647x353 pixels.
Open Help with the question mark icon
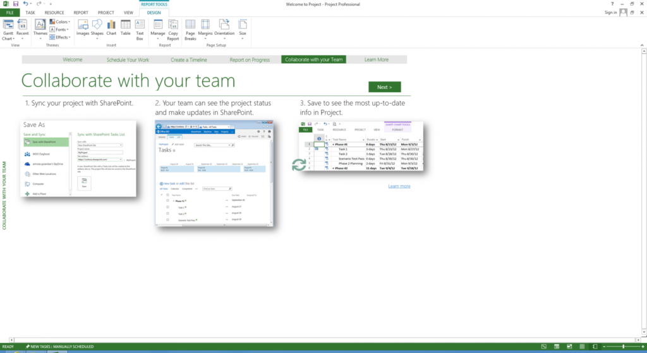pyautogui.click(x=612, y=4)
